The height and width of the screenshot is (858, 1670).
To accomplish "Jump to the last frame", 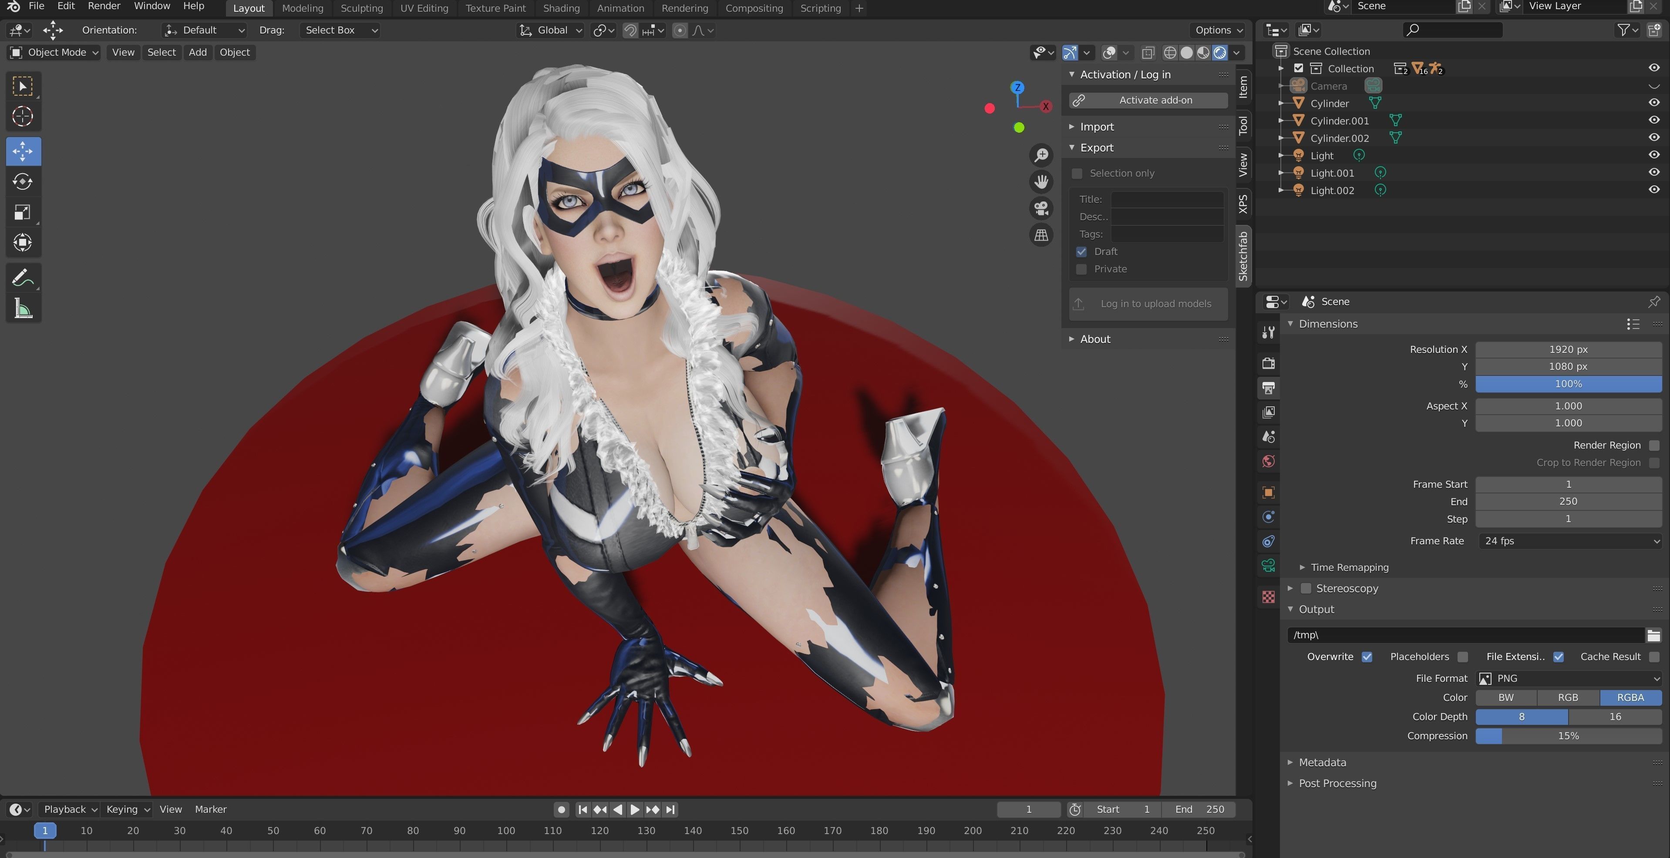I will [670, 809].
